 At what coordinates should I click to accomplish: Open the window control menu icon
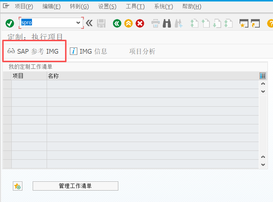[x=6, y=6]
